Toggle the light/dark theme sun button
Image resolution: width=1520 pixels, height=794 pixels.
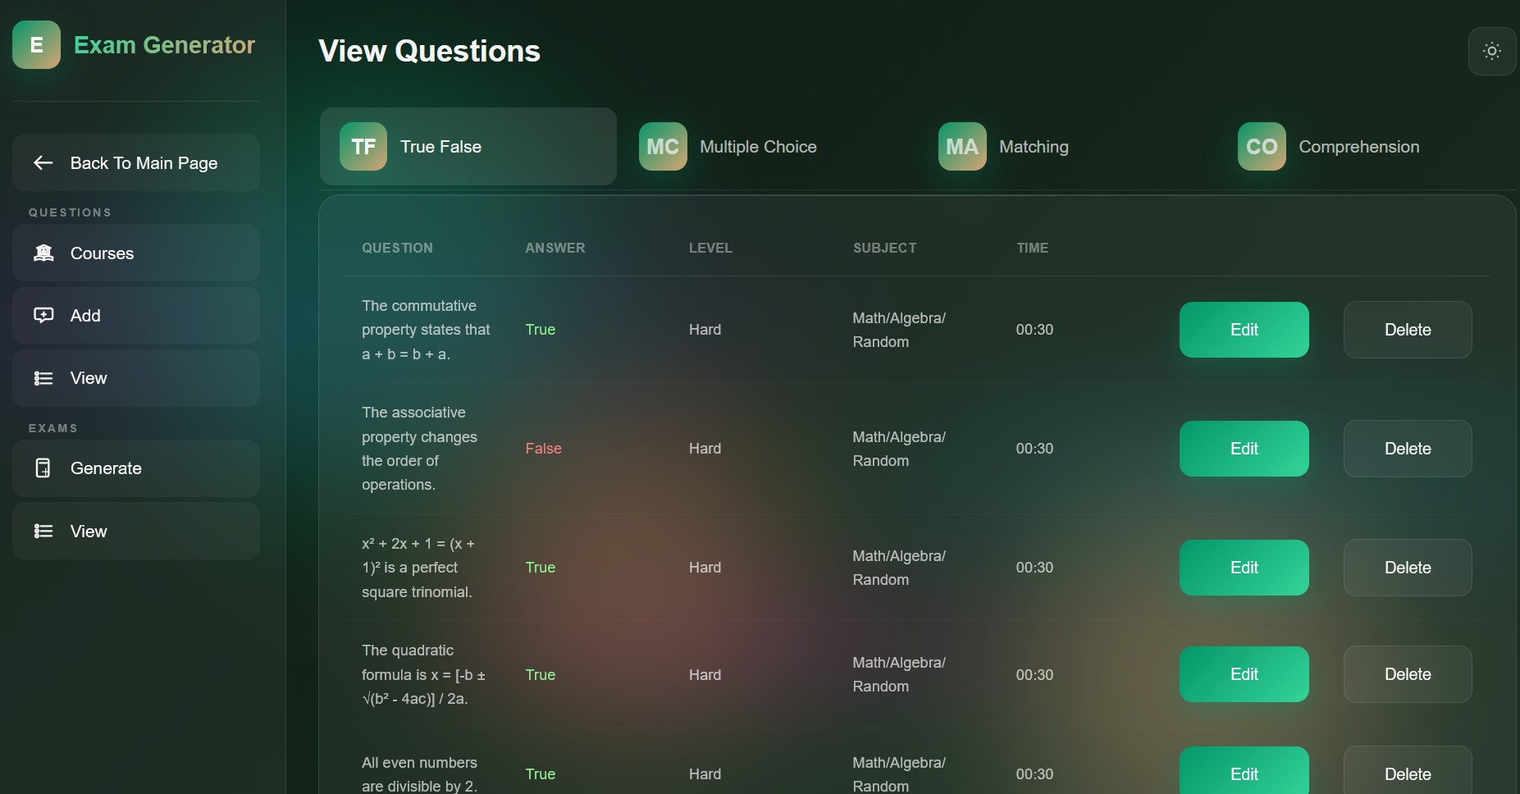point(1492,51)
